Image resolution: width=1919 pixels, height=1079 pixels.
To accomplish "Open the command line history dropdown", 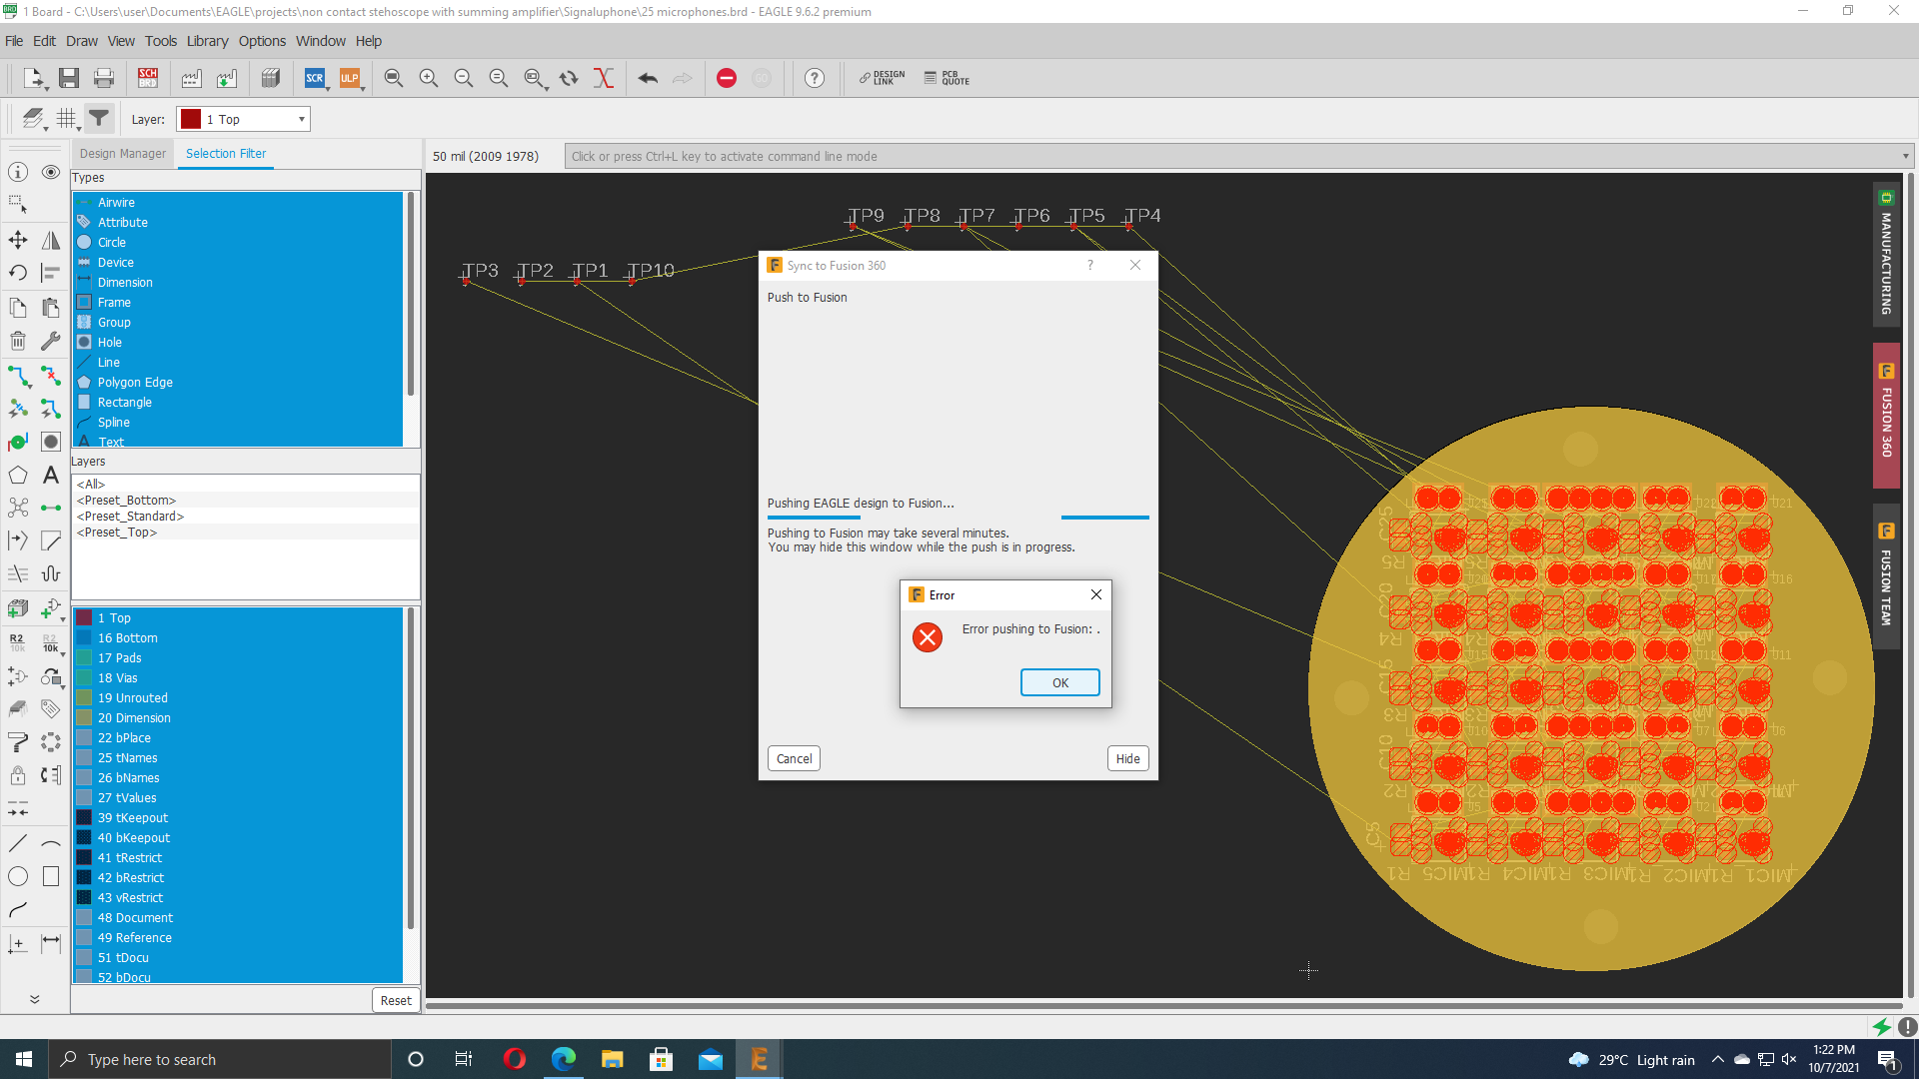I will click(x=1905, y=156).
